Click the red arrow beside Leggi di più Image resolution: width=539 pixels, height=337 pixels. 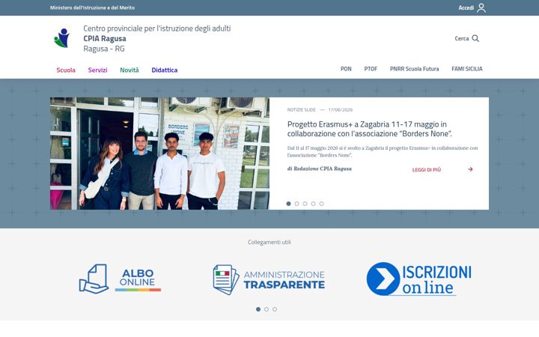coord(470,169)
